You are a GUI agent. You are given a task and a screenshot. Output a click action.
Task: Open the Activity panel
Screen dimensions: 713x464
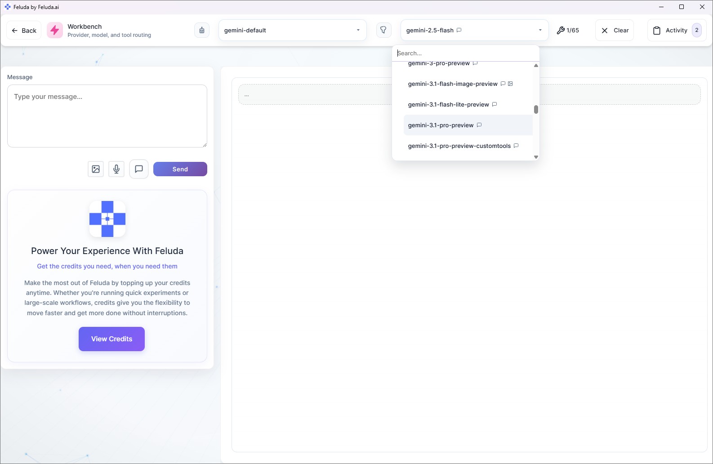[677, 30]
